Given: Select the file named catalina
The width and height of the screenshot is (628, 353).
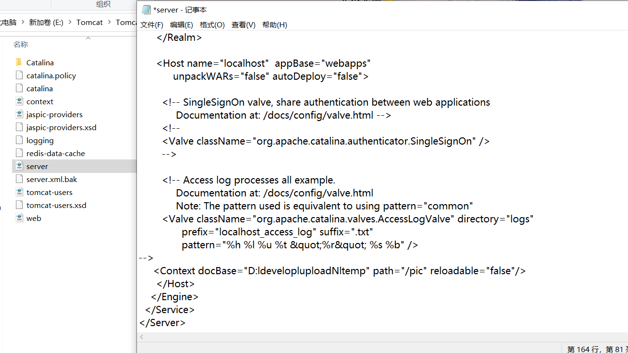Looking at the screenshot, I should (39, 88).
